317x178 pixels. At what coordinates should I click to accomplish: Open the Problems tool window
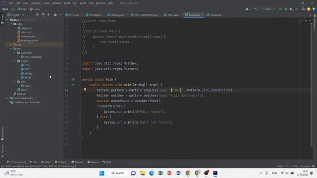pos(61,162)
